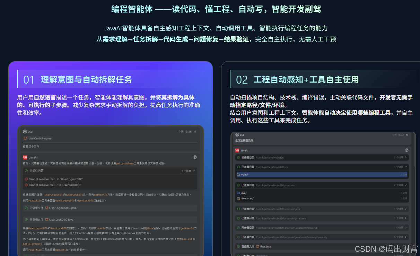Click the asd user avatar icon in left chat

(25, 132)
